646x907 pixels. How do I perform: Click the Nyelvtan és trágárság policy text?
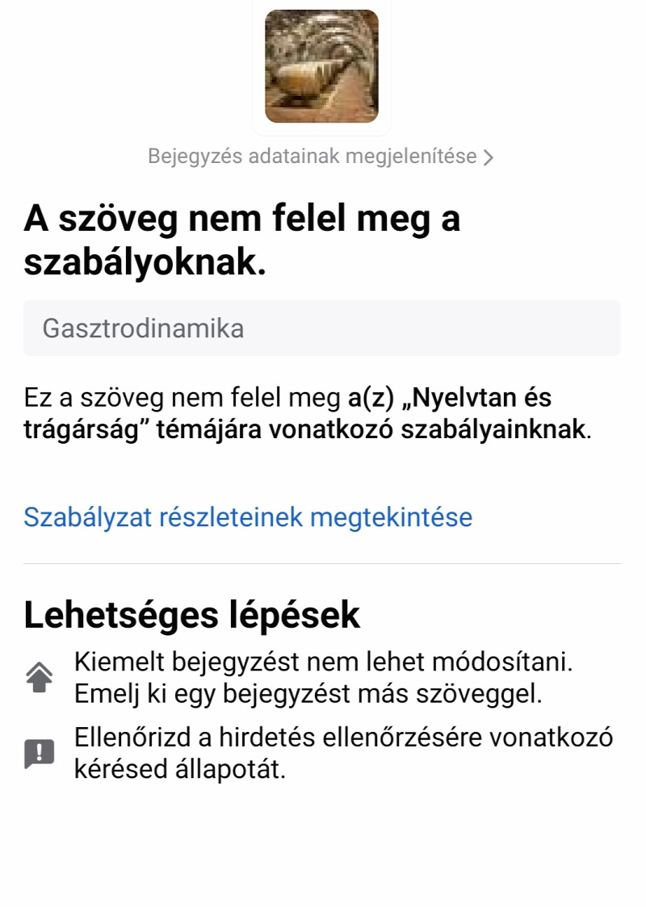point(287,413)
